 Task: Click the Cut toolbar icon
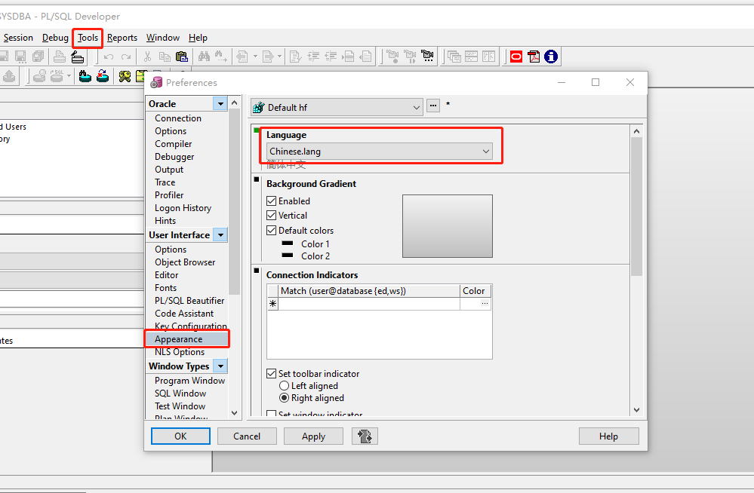coord(149,56)
